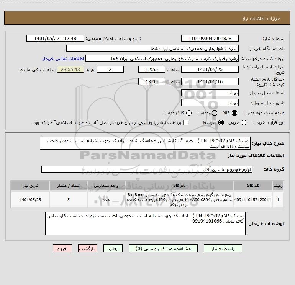
Task: Click the کد کالا column header
Action: (253, 186)
